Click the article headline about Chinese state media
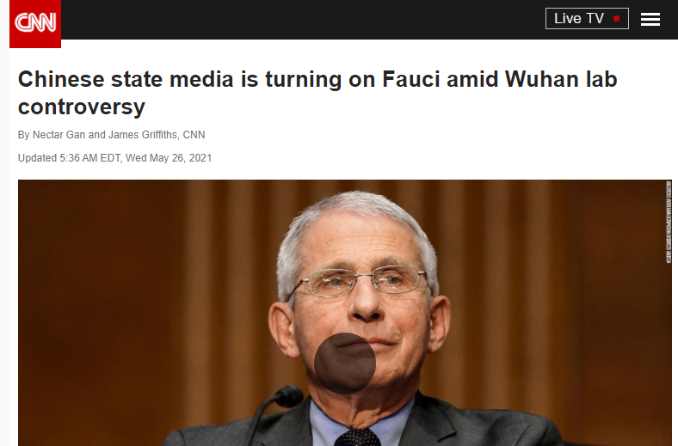The width and height of the screenshot is (678, 446). click(x=317, y=93)
